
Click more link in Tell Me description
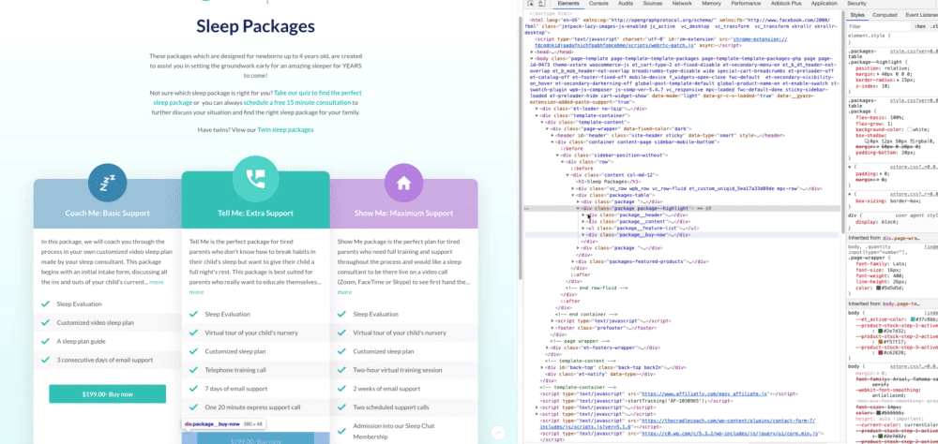[x=196, y=292]
